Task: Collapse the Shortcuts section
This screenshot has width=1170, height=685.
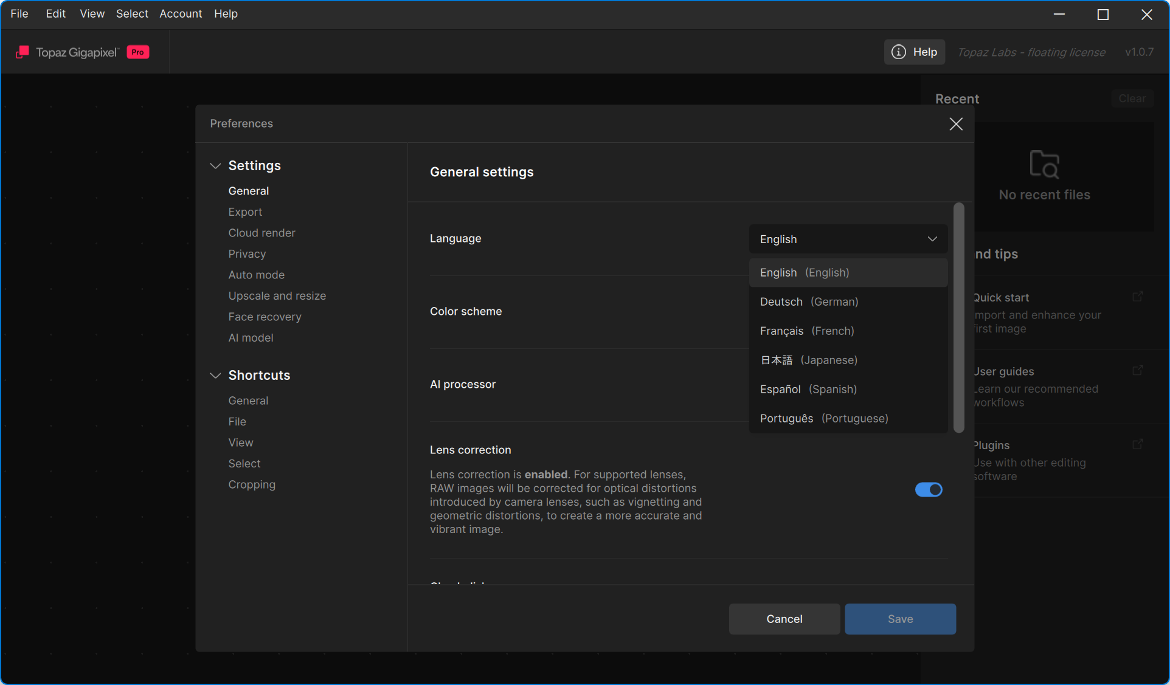Action: (x=215, y=376)
